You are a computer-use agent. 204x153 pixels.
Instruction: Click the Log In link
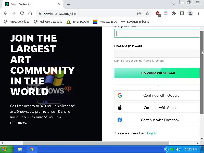pyautogui.click(x=152, y=133)
